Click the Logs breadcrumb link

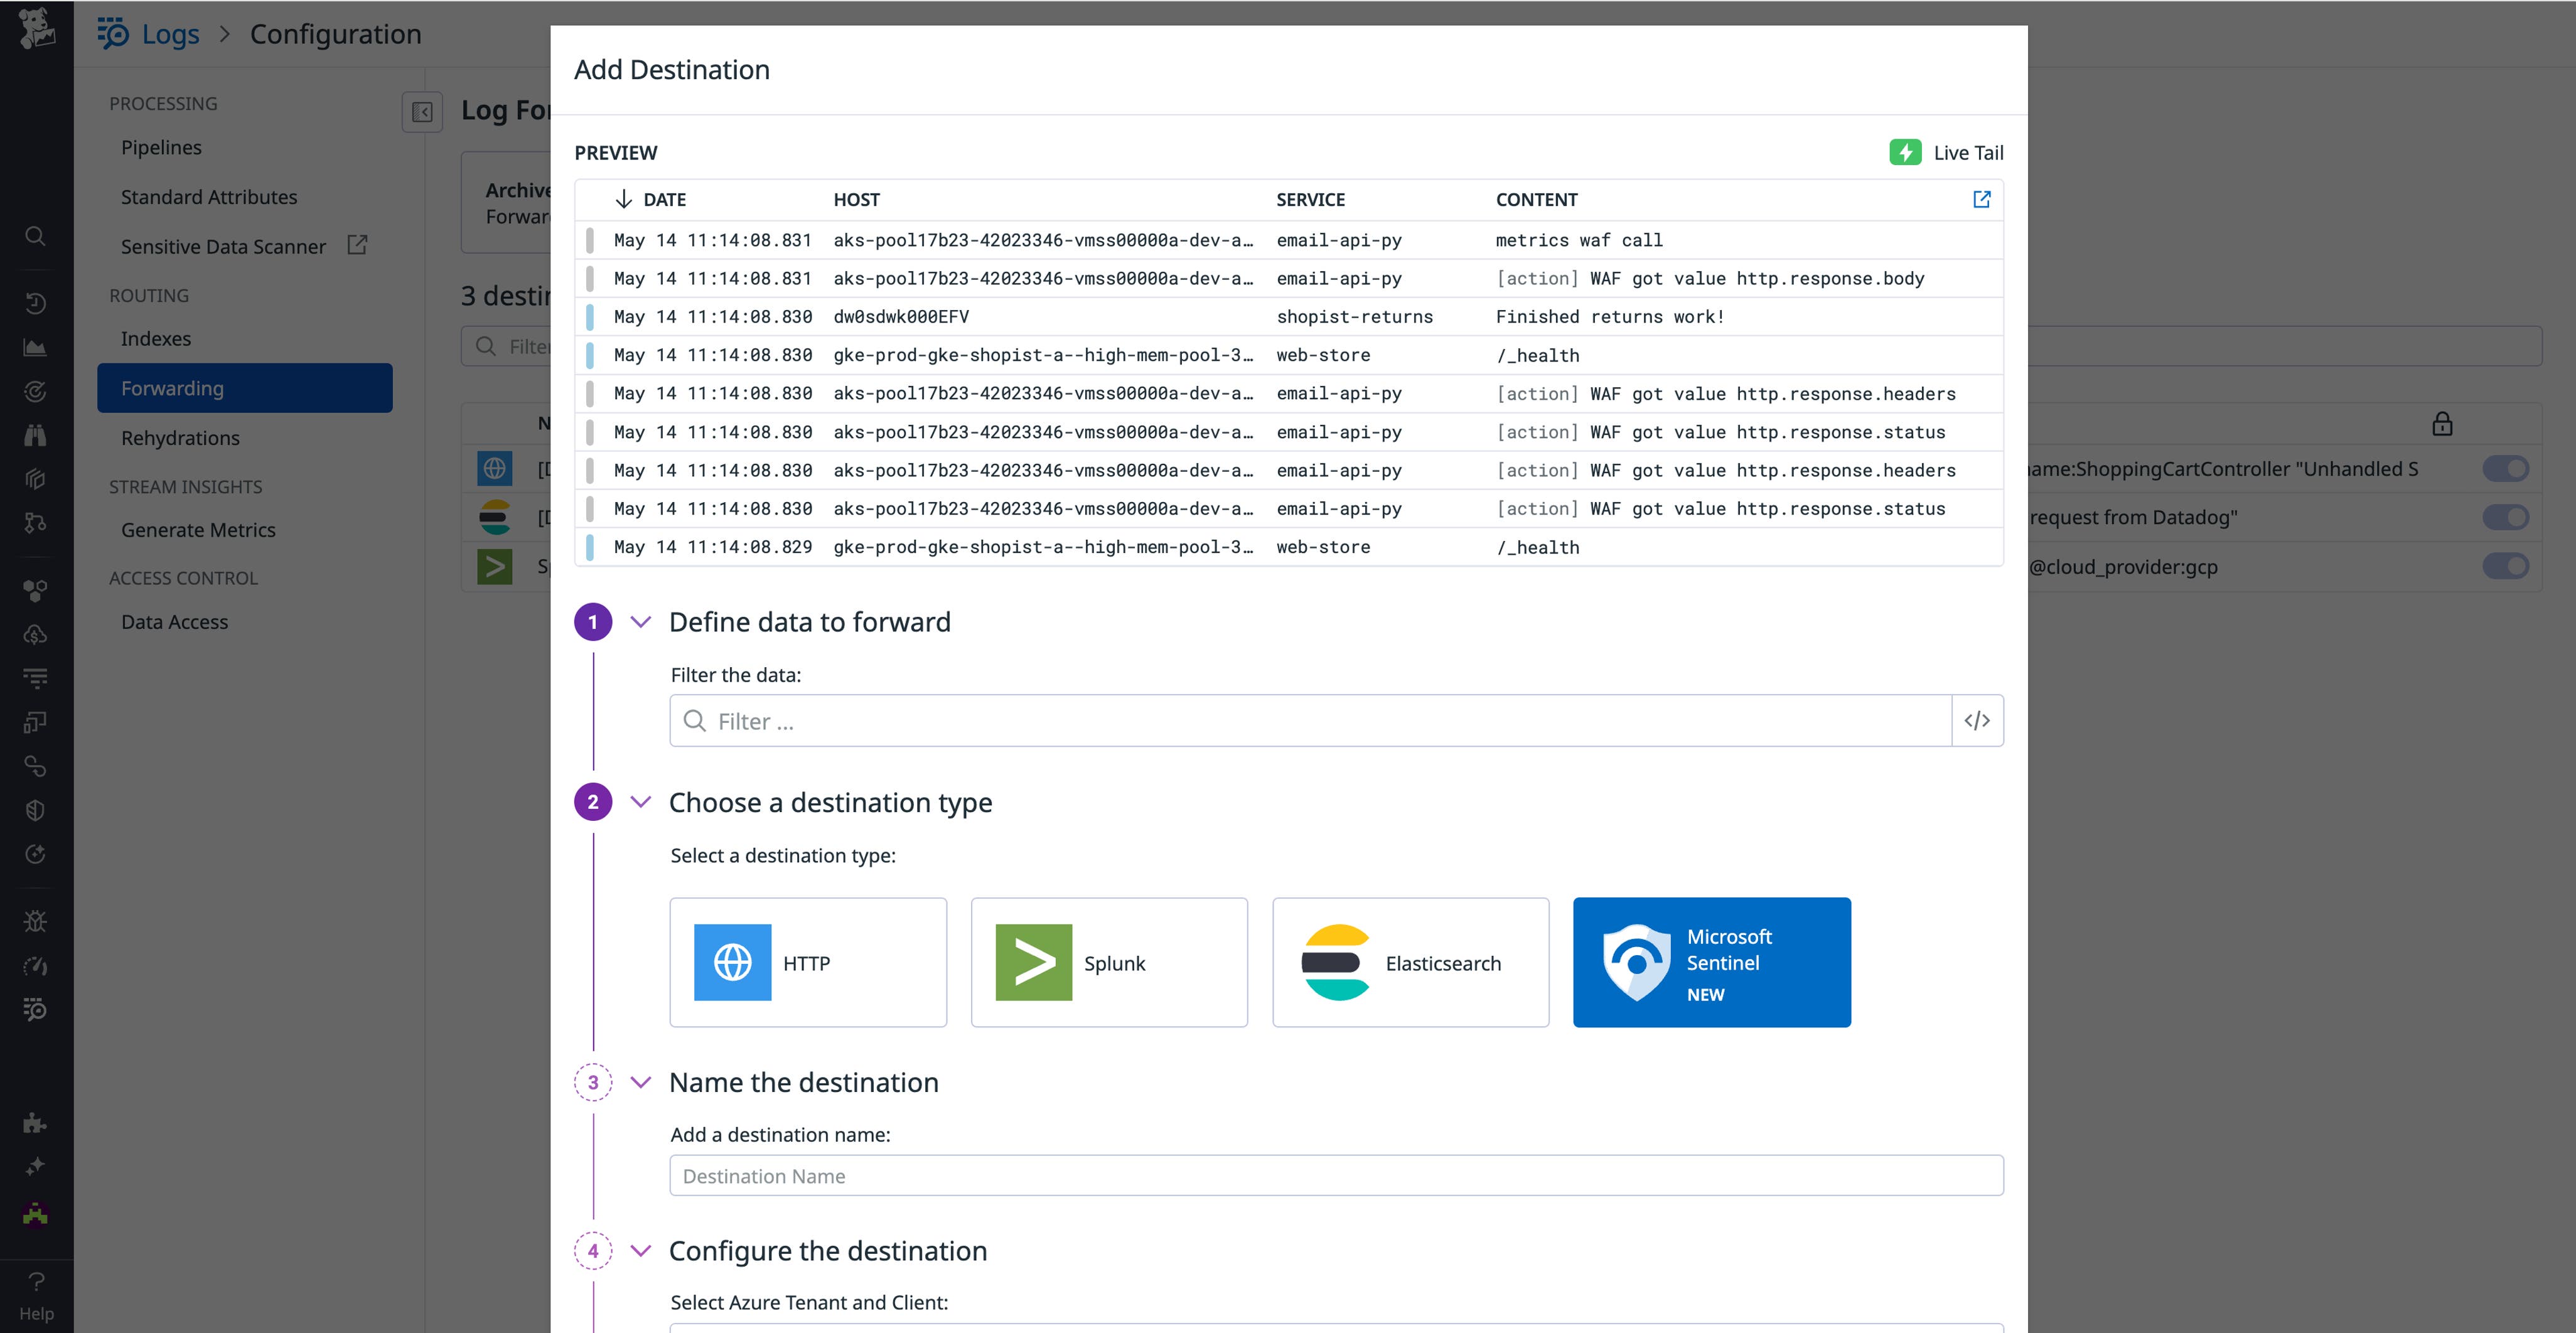pyautogui.click(x=170, y=34)
